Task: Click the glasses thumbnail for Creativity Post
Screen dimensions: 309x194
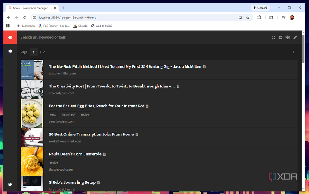Action: tap(32, 89)
